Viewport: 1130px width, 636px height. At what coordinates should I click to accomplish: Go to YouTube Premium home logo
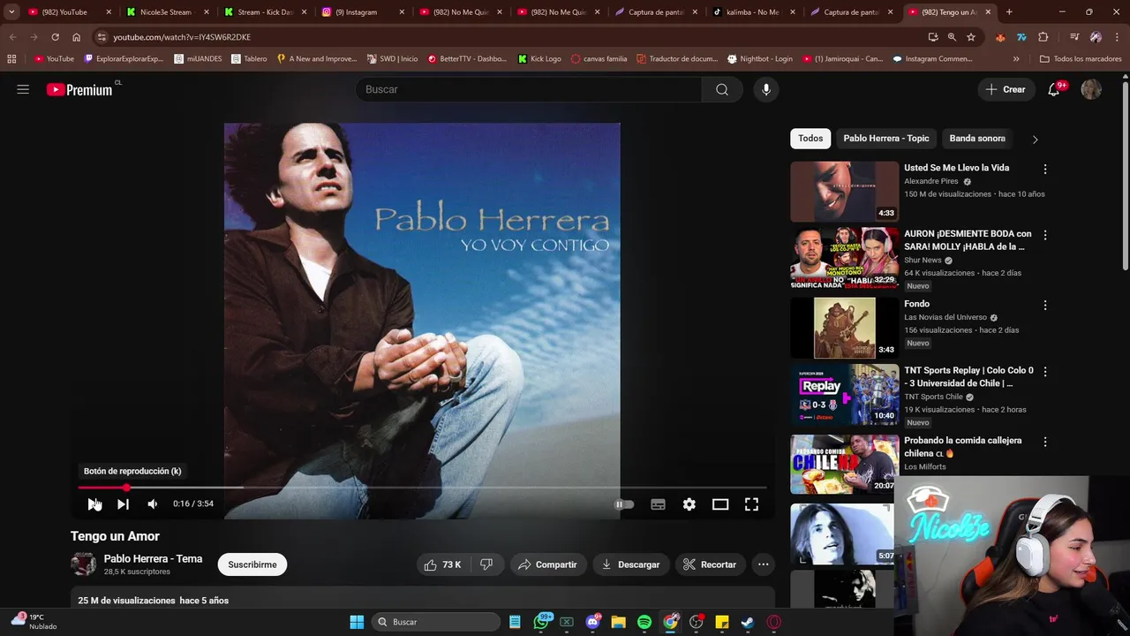coord(79,89)
